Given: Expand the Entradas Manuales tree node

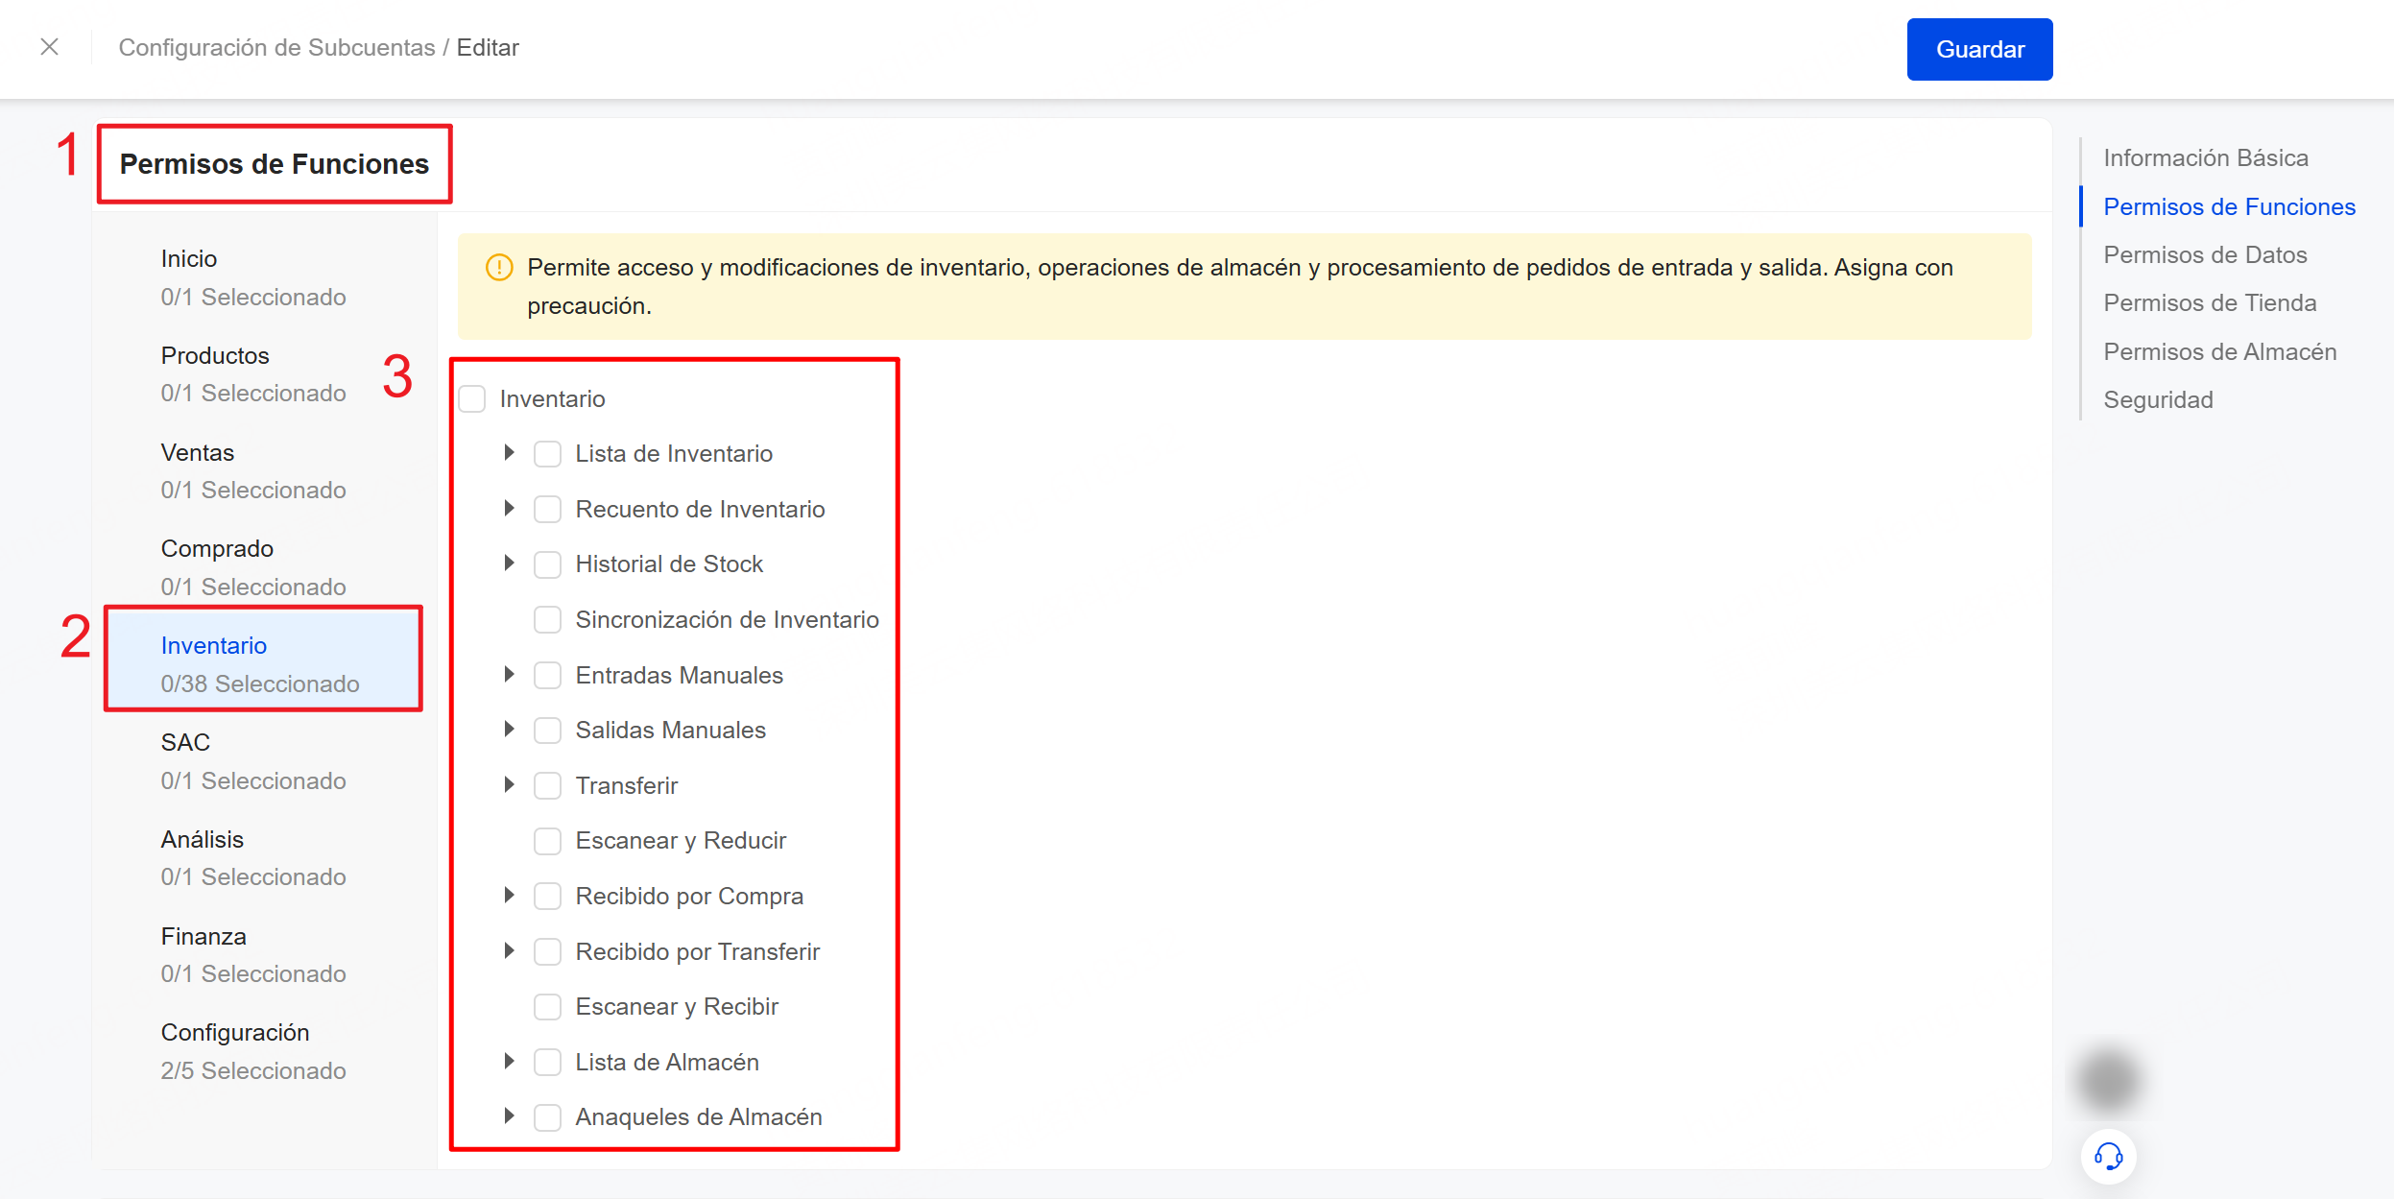Looking at the screenshot, I should coord(510,674).
